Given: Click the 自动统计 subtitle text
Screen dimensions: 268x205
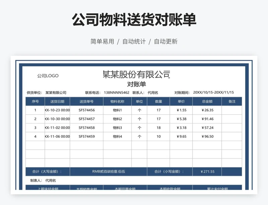Looking at the screenshot, I should (134, 41).
